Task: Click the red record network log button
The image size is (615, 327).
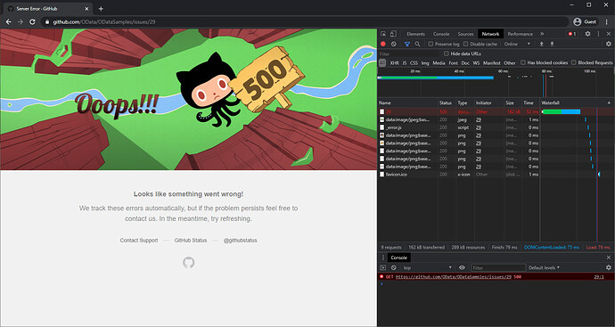Action: 383,44
